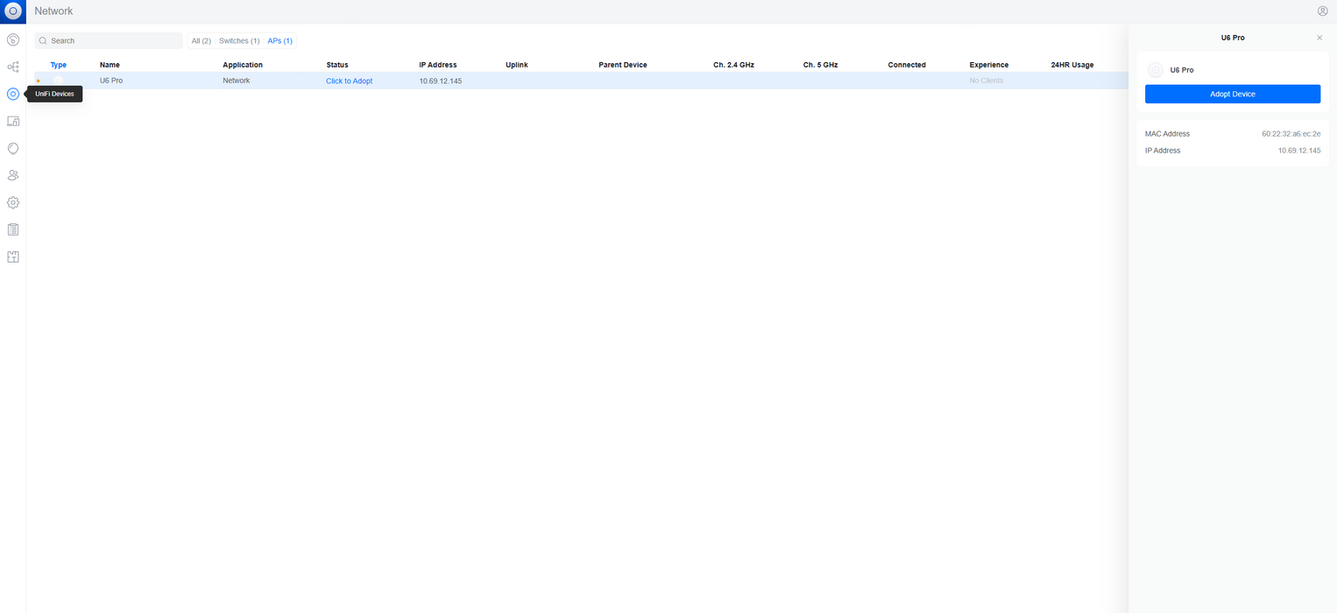Viewport: 1337px width, 613px height.
Task: Show All (2) devices filter
Action: coord(202,41)
